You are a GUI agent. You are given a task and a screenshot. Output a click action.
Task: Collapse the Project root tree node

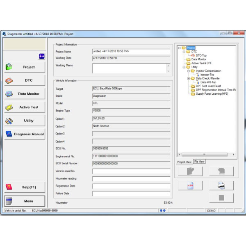[179, 48]
